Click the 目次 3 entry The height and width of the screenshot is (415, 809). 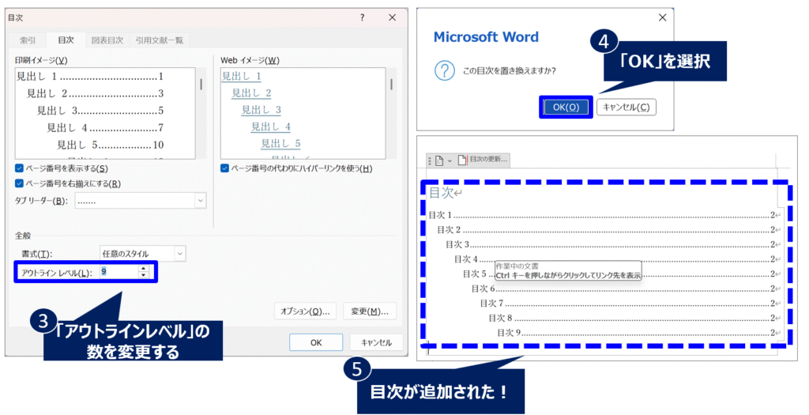[x=613, y=244]
